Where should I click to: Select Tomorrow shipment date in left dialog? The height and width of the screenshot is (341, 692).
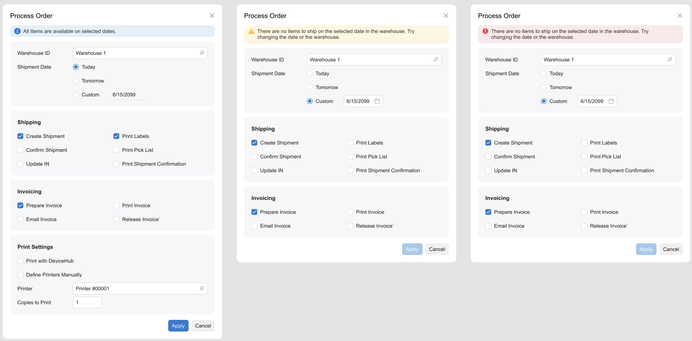(x=76, y=81)
